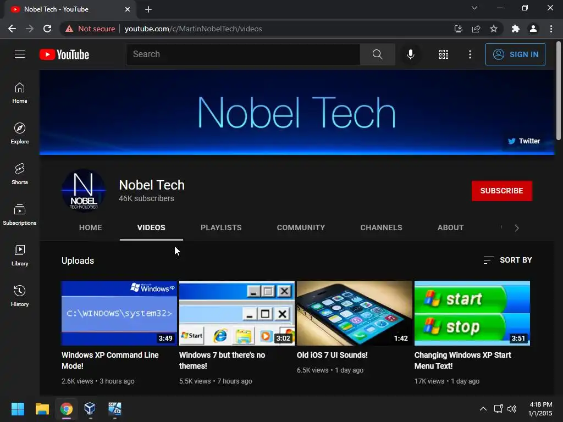Click the YouTube search field
Image resolution: width=563 pixels, height=422 pixels.
click(243, 54)
